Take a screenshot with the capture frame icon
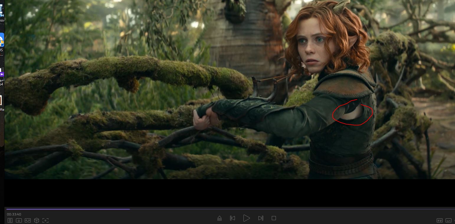Viewport: 455px width, 224px height. pyautogui.click(x=45, y=220)
